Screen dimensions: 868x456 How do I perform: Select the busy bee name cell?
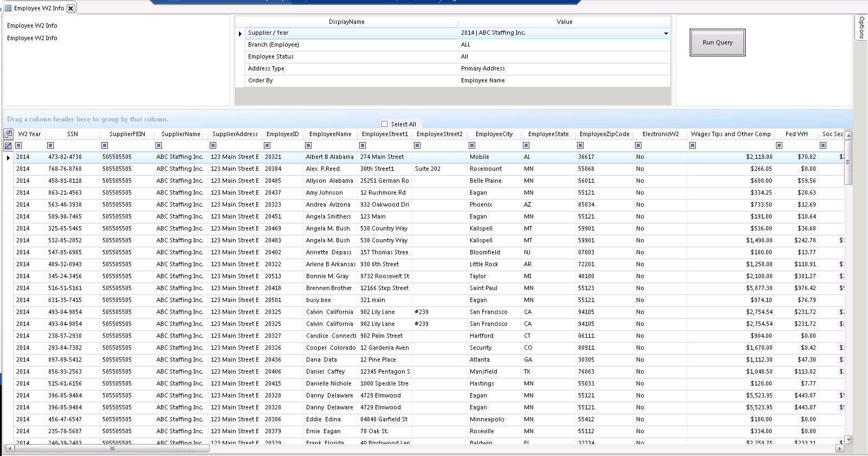[330, 300]
